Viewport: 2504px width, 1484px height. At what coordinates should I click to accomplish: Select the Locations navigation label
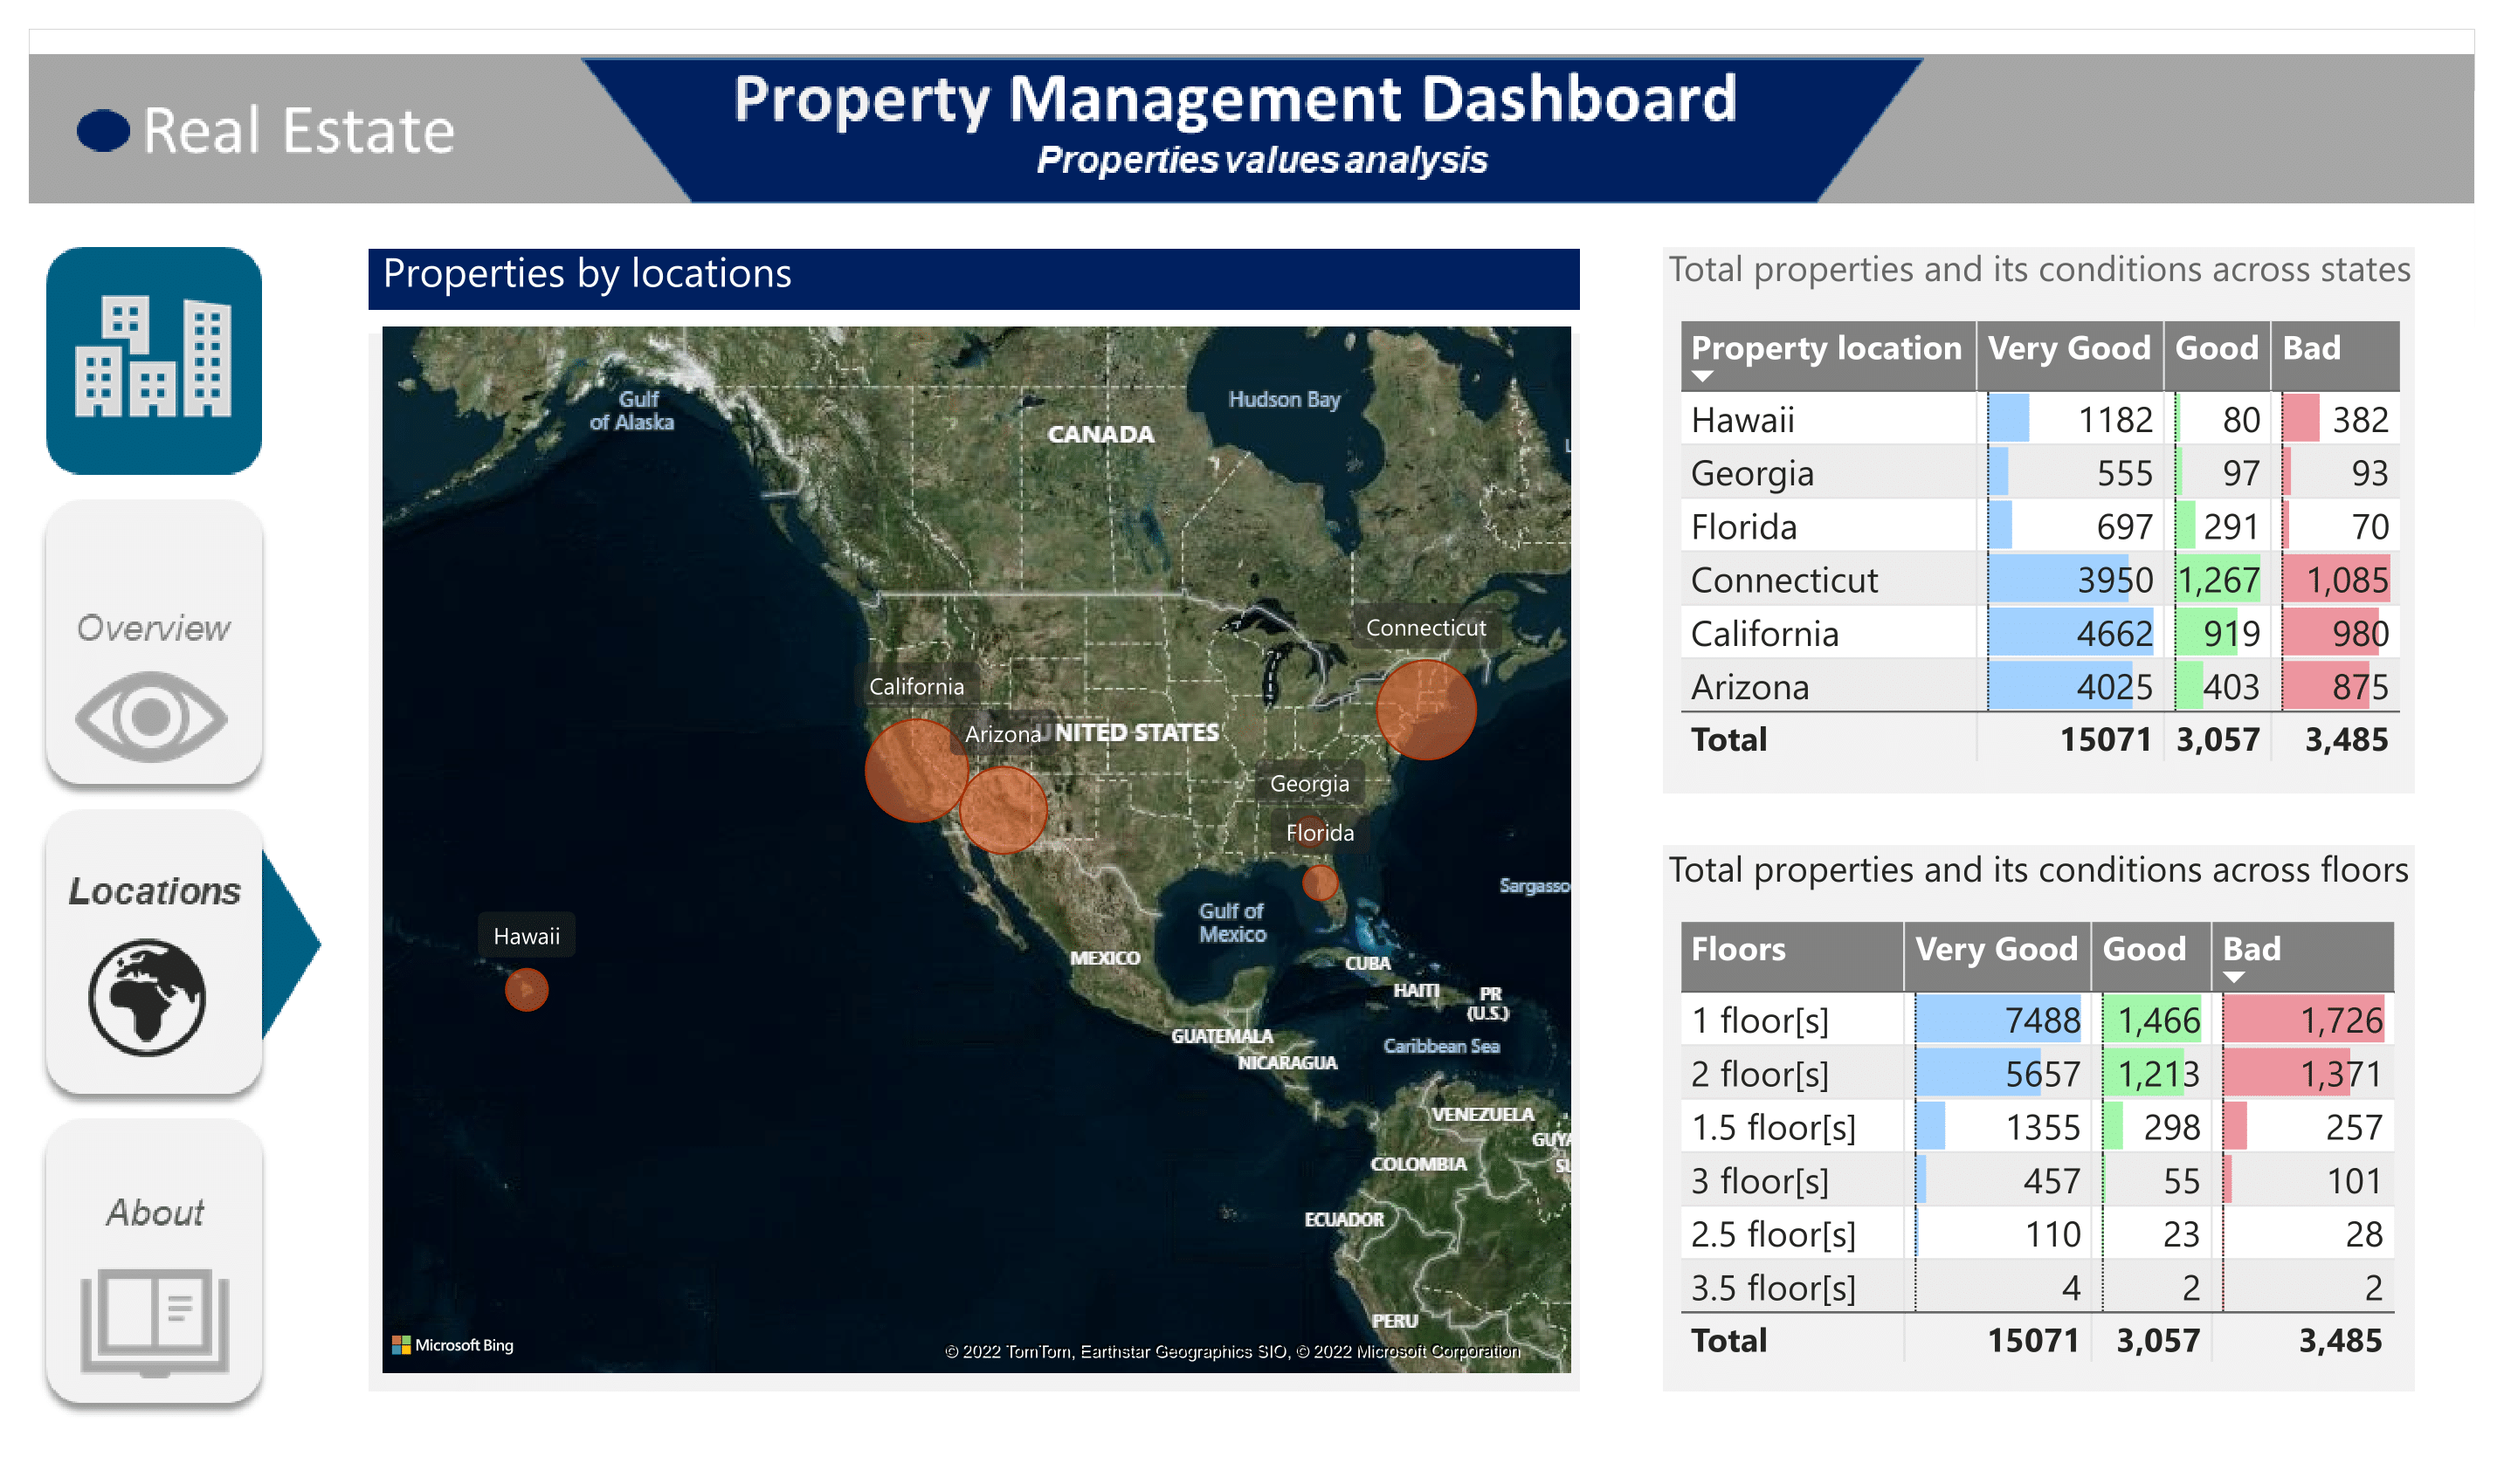[154, 890]
